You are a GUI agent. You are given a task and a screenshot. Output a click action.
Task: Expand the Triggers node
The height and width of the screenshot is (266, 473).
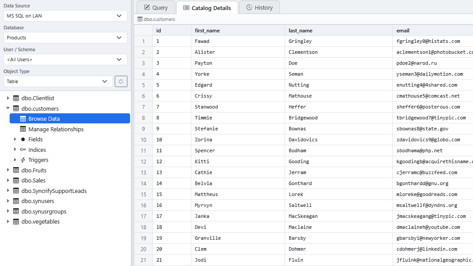(x=15, y=160)
